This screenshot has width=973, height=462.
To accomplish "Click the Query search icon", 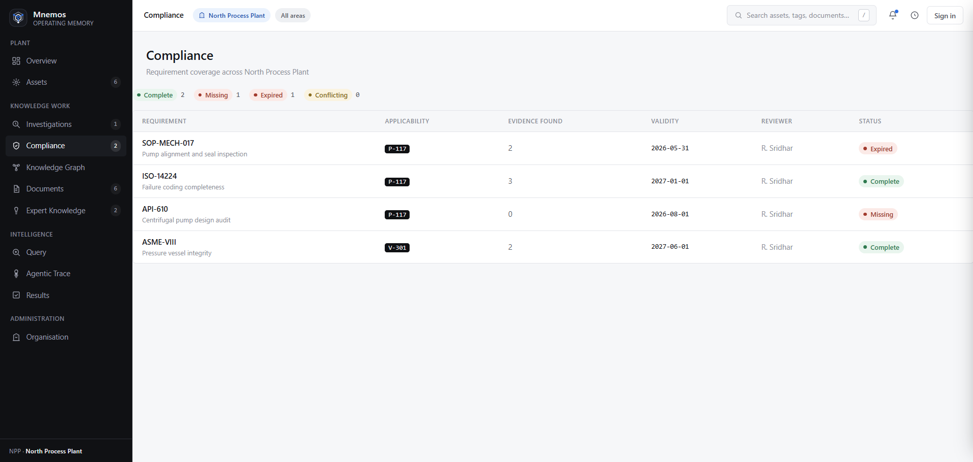I will pyautogui.click(x=16, y=252).
